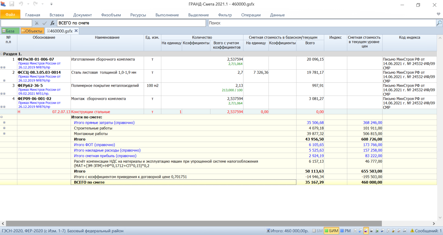Click the search magnifier icon
This screenshot has height=235, width=443.
[439, 23]
